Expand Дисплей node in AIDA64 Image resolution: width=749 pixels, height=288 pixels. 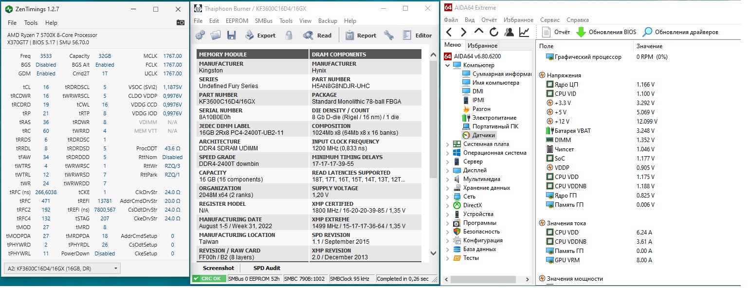coord(447,170)
